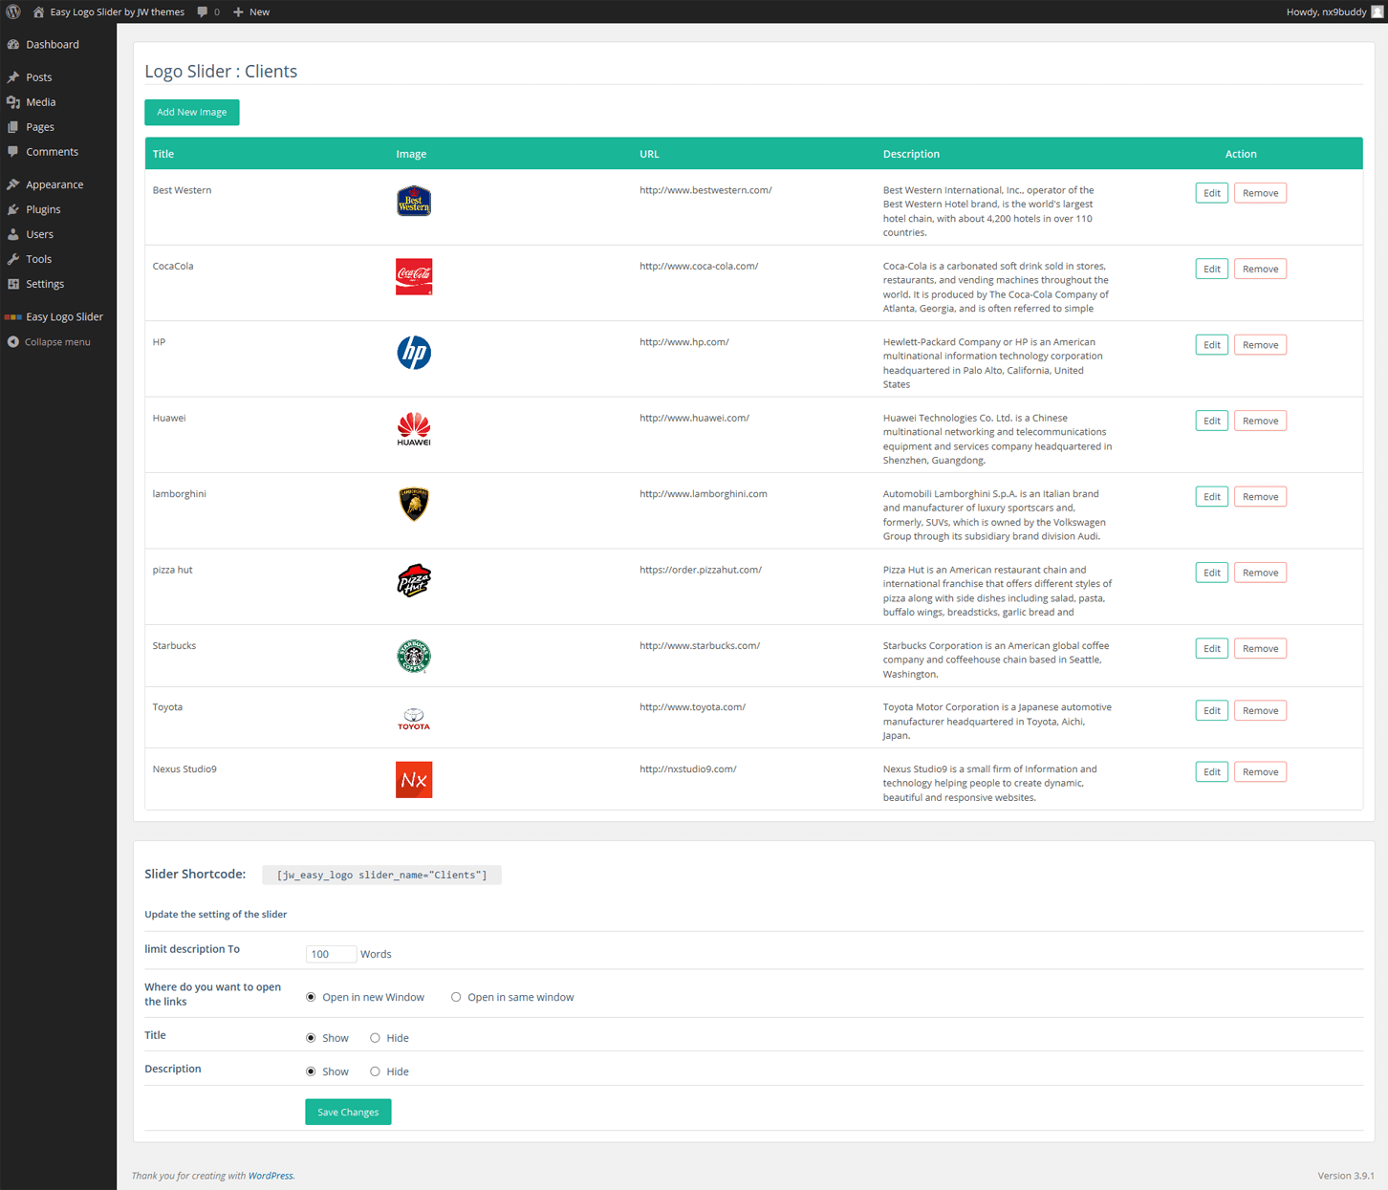This screenshot has width=1388, height=1190.
Task: Click the Lamborghini logo thumbnail
Action: coord(414,504)
